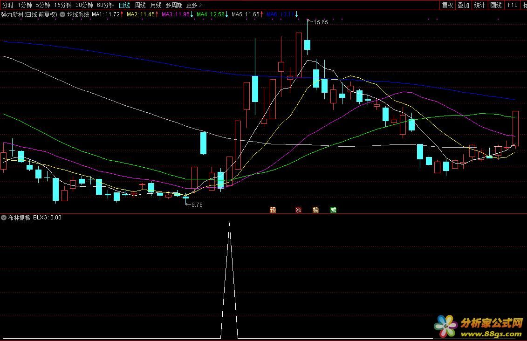Select the 60分钟 period tab
The height and width of the screenshot is (341, 527).
[106, 5]
